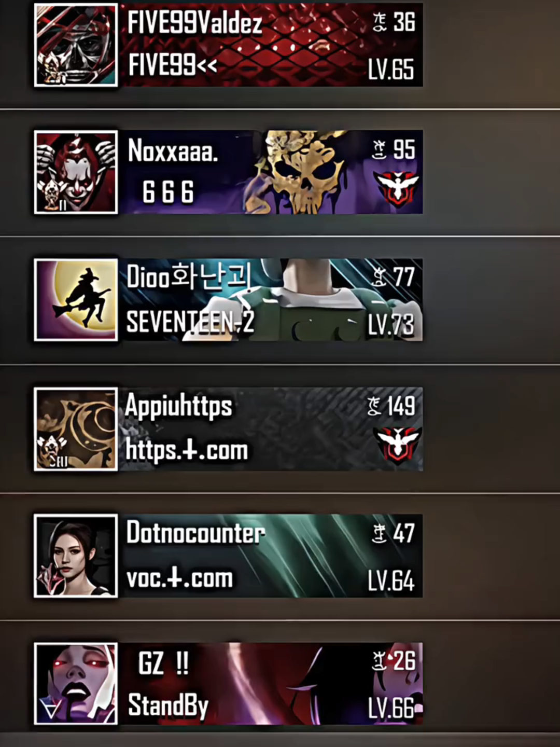Select Dotnocounter woman portrait avatar
Image resolution: width=560 pixels, height=747 pixels.
(76, 556)
